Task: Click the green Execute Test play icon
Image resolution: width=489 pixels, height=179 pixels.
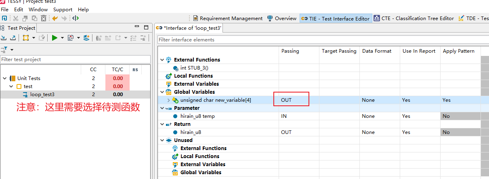Action: pos(54,38)
